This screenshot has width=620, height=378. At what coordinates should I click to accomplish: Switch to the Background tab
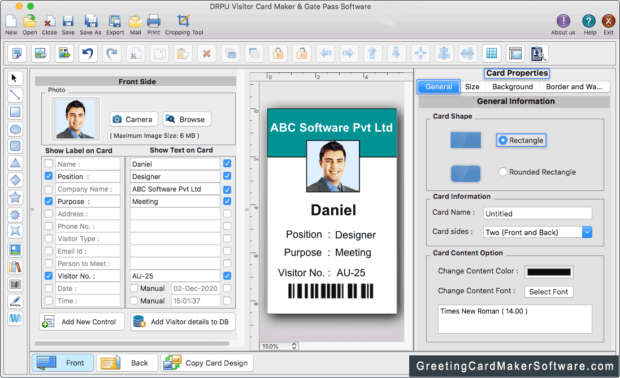[513, 86]
